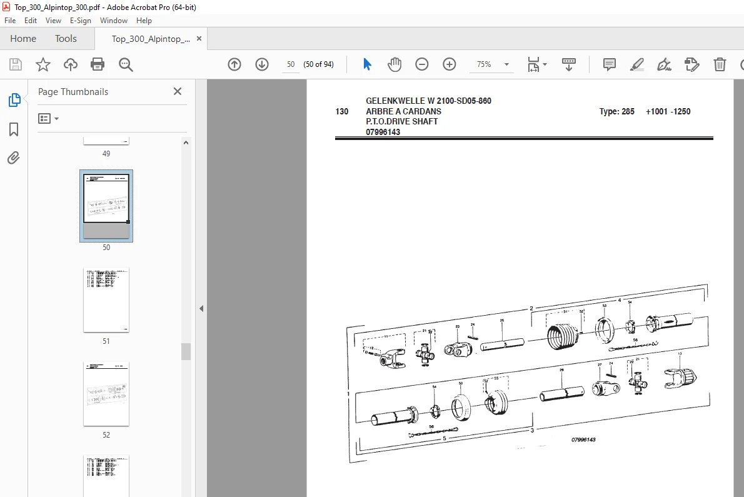
Task: Select page 51 thumbnail
Action: point(106,299)
